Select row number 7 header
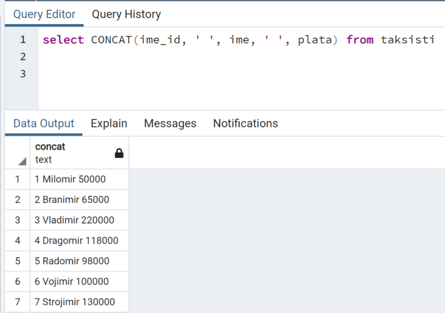Viewport: 445px width, 313px height. tap(17, 302)
